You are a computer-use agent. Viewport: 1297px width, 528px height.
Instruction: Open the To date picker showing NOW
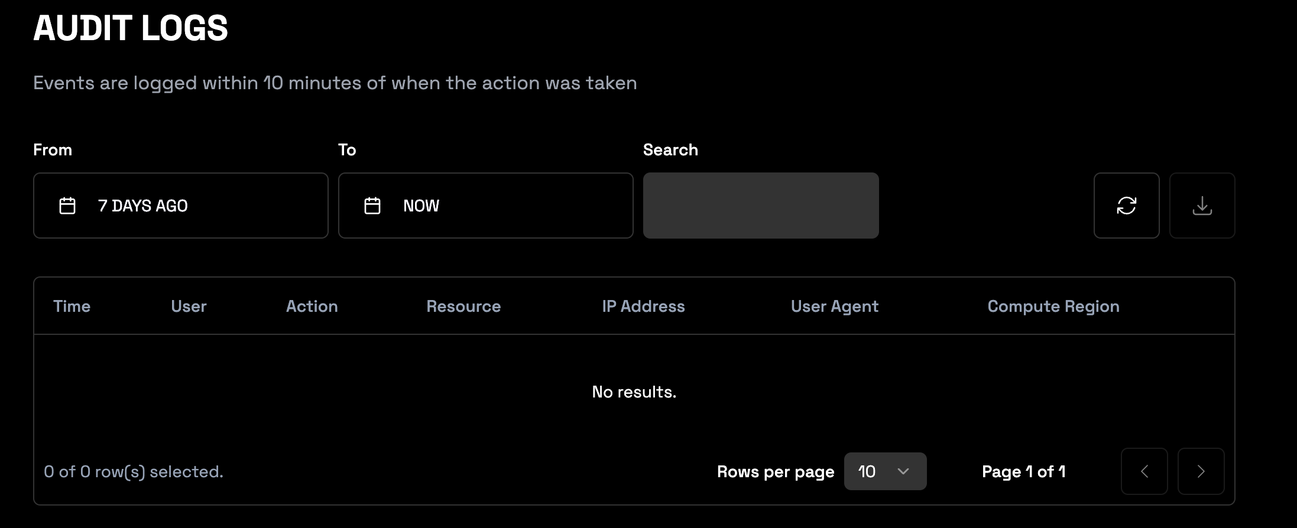click(x=485, y=206)
